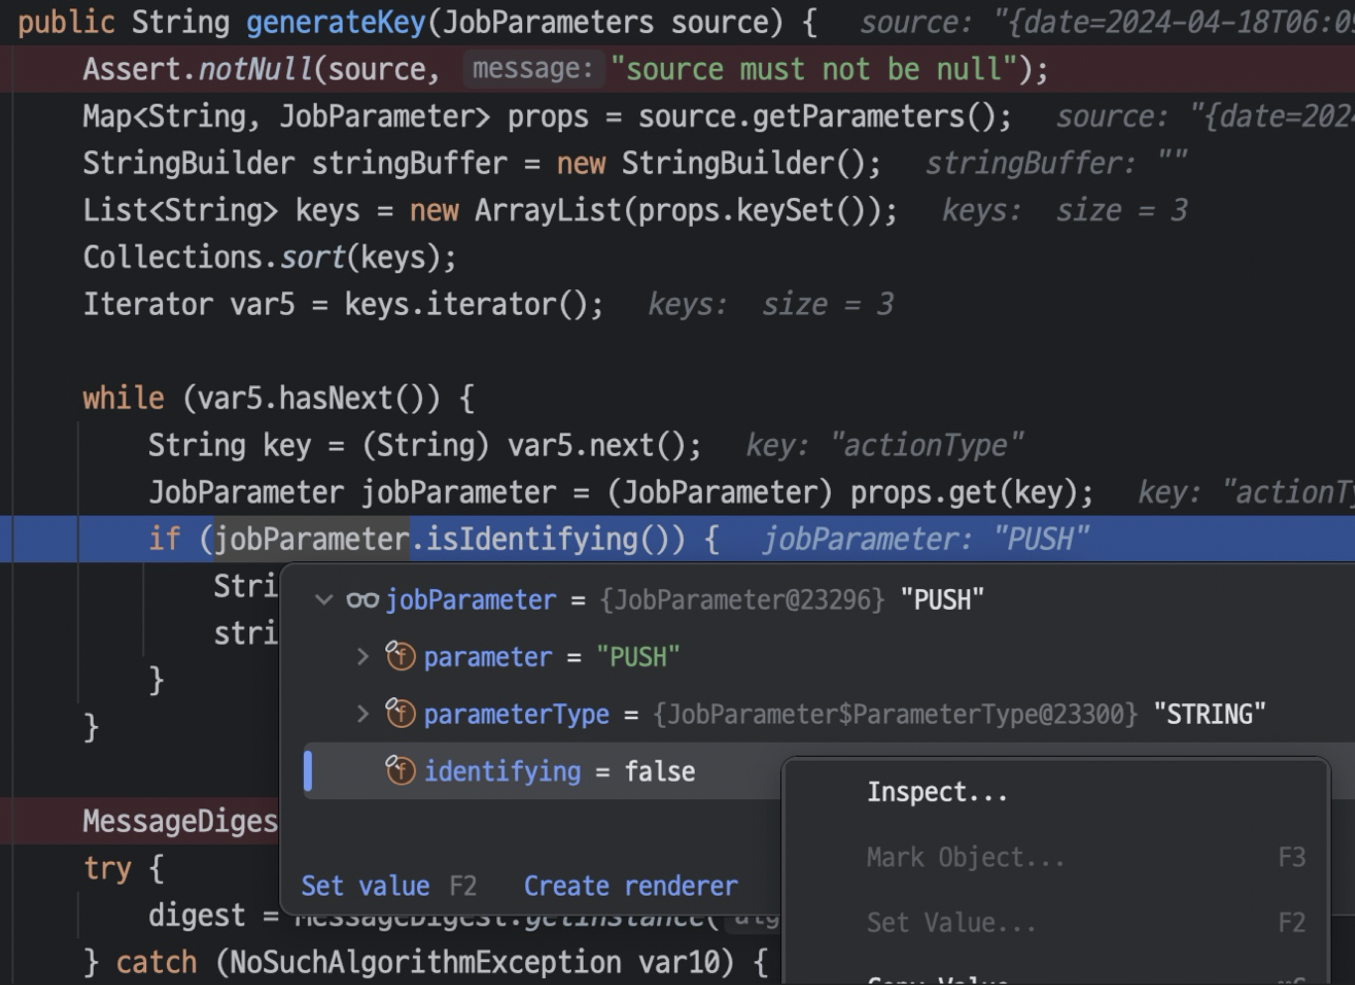The height and width of the screenshot is (985, 1355).
Task: Click the glasses watch icon beside jobParameter
Action: coord(362,599)
